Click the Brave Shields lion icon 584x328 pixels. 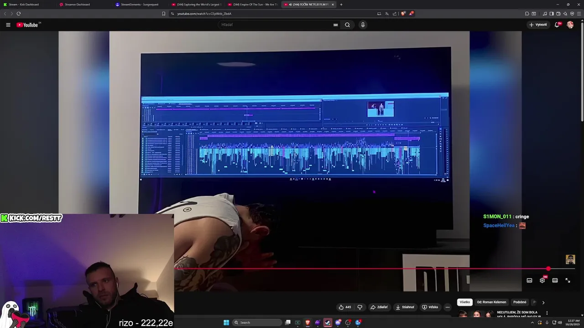point(403,14)
